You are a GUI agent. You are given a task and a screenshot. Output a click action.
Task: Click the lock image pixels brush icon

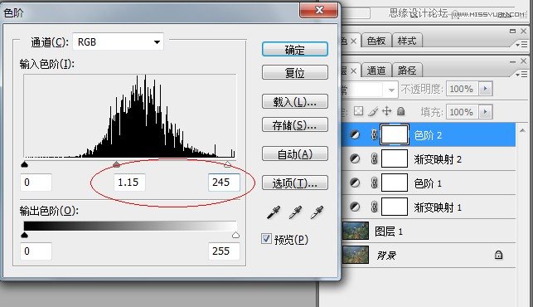tap(373, 111)
